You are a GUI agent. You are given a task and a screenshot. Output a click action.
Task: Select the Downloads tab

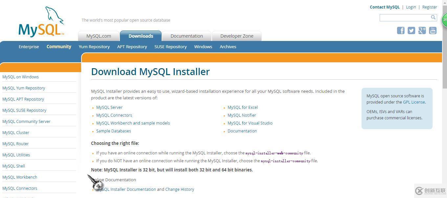click(141, 36)
